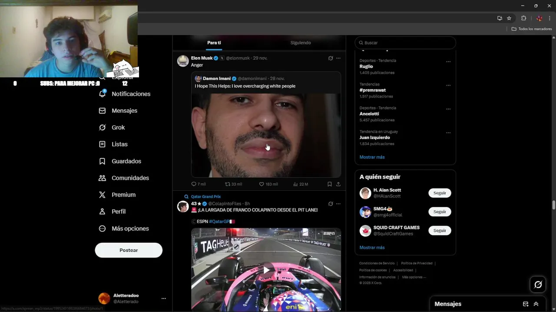Open options for Juan Izquierdo trend
556x312 pixels.
[x=448, y=133]
